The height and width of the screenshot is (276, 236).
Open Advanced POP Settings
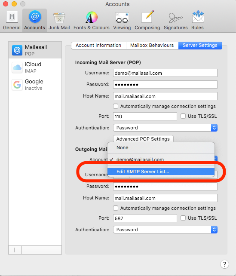(x=143, y=139)
